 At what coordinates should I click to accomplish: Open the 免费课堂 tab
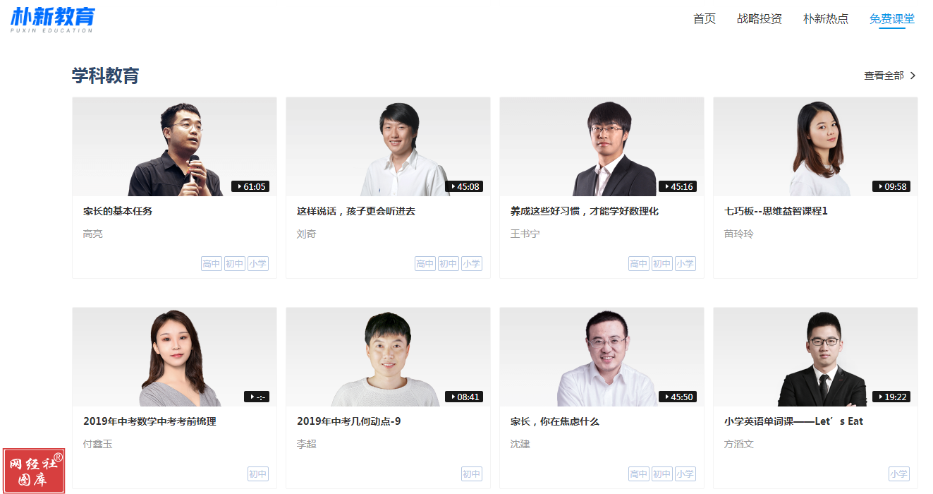[892, 19]
